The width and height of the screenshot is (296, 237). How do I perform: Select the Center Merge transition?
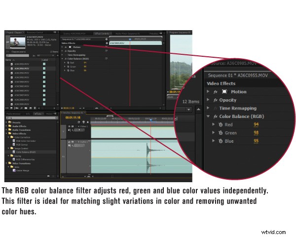[23, 170]
